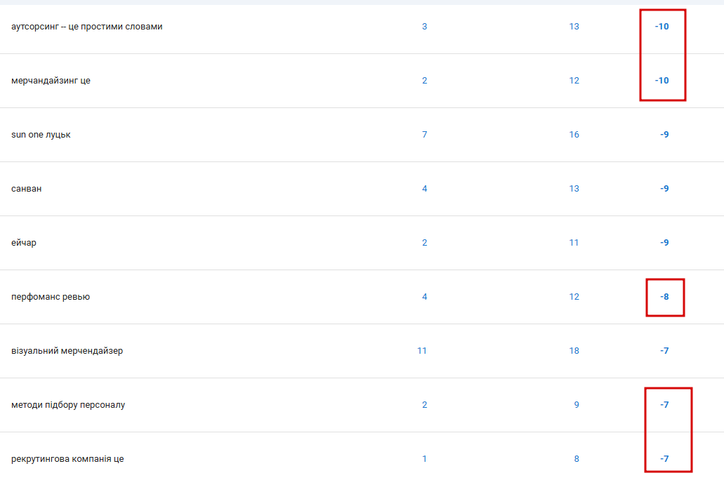
Task: Click the -8 difference for 'перфоманс ревью'
Action: click(x=664, y=297)
